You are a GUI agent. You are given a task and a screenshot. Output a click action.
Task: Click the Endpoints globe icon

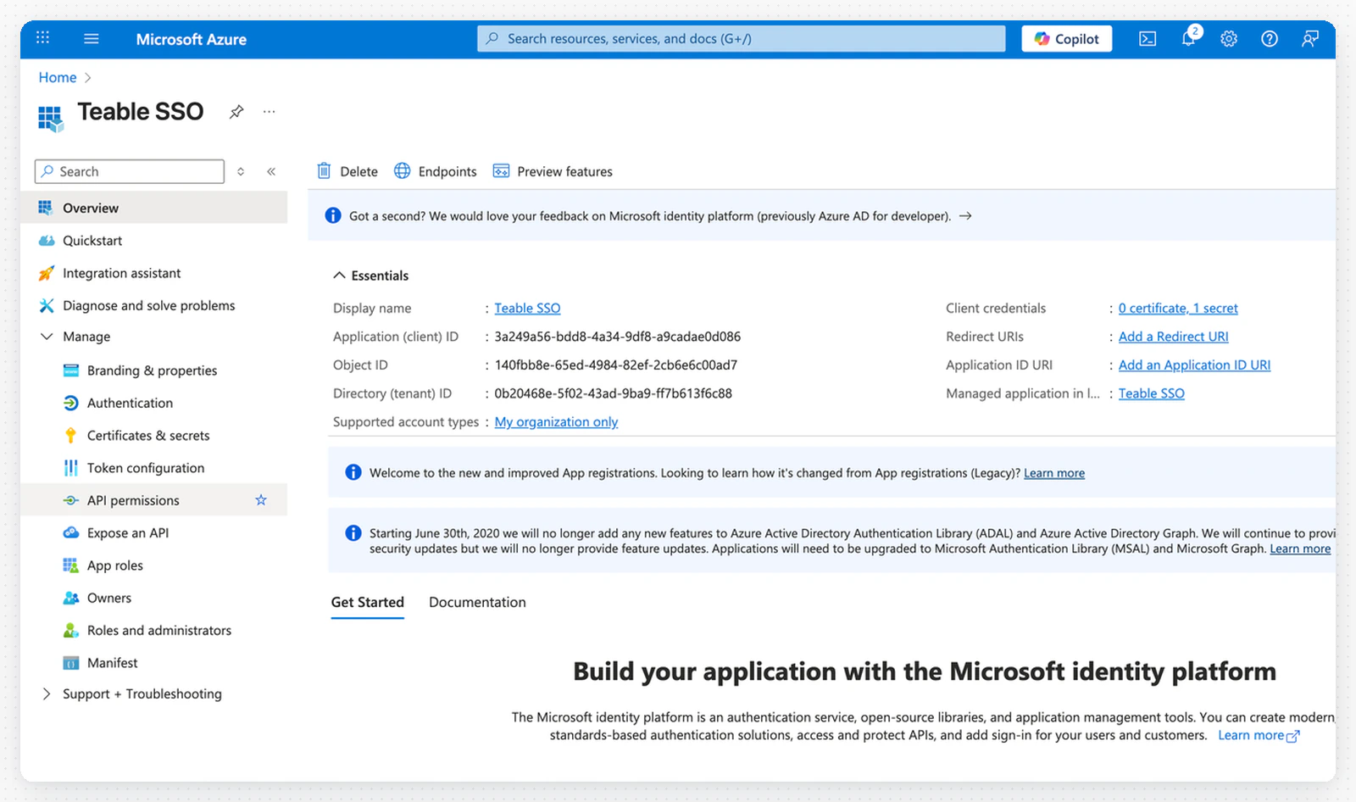pyautogui.click(x=403, y=171)
